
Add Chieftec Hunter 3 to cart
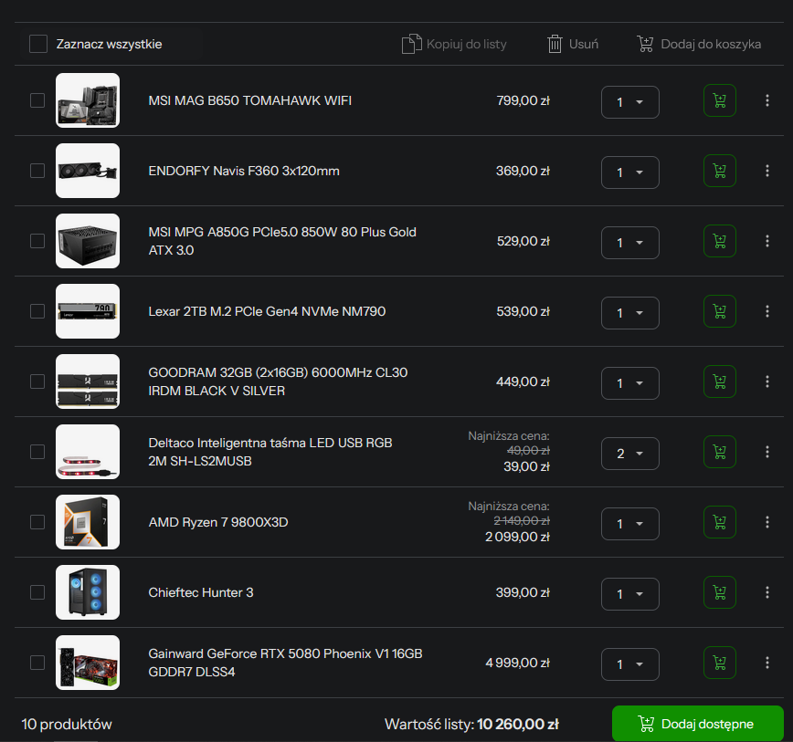click(719, 592)
